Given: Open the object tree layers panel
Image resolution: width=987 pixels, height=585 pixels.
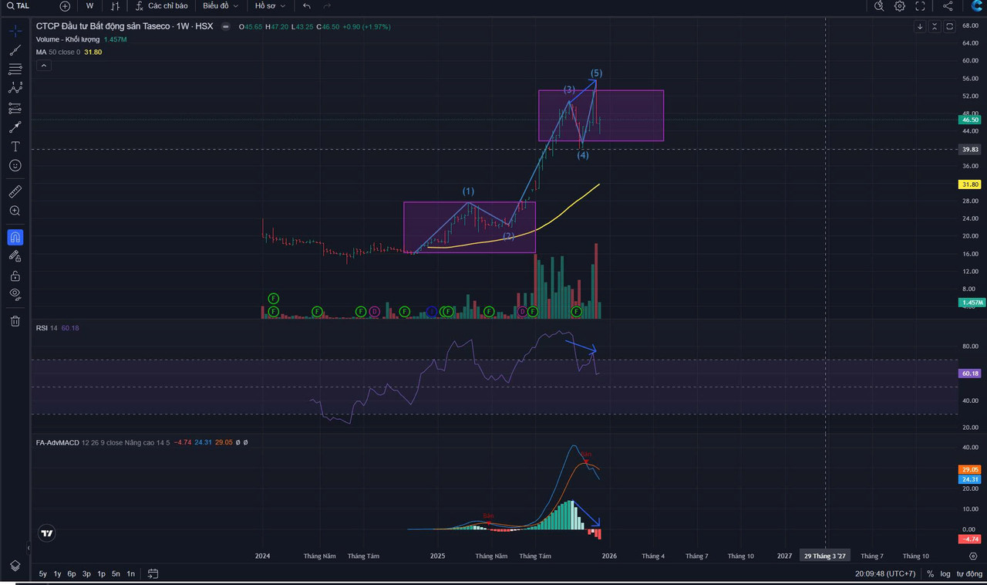Looking at the screenshot, I should [15, 566].
